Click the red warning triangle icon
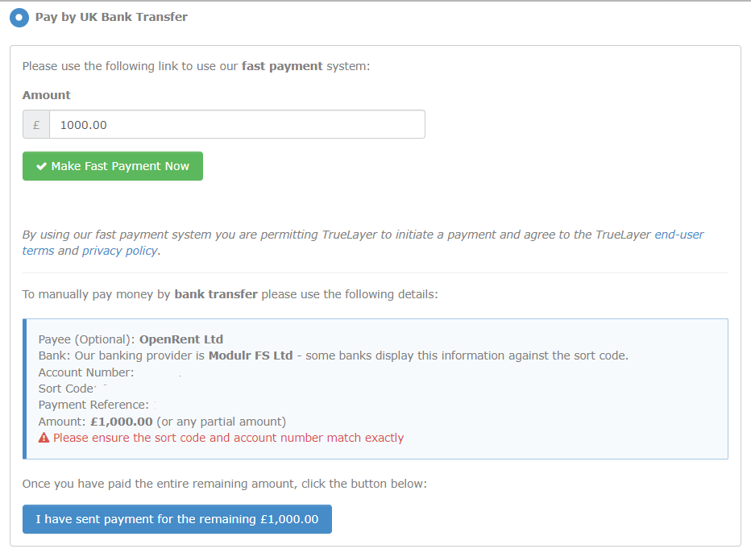The width and height of the screenshot is (751, 553). [44, 438]
